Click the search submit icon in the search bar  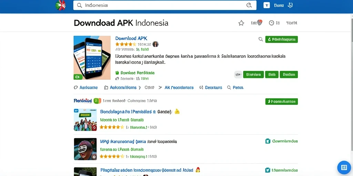coord(249,5)
